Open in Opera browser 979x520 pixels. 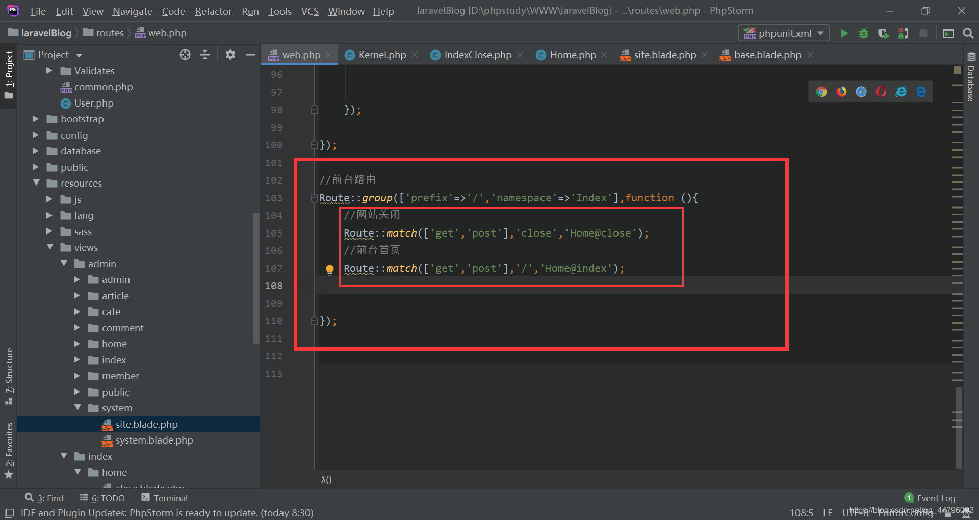(881, 92)
